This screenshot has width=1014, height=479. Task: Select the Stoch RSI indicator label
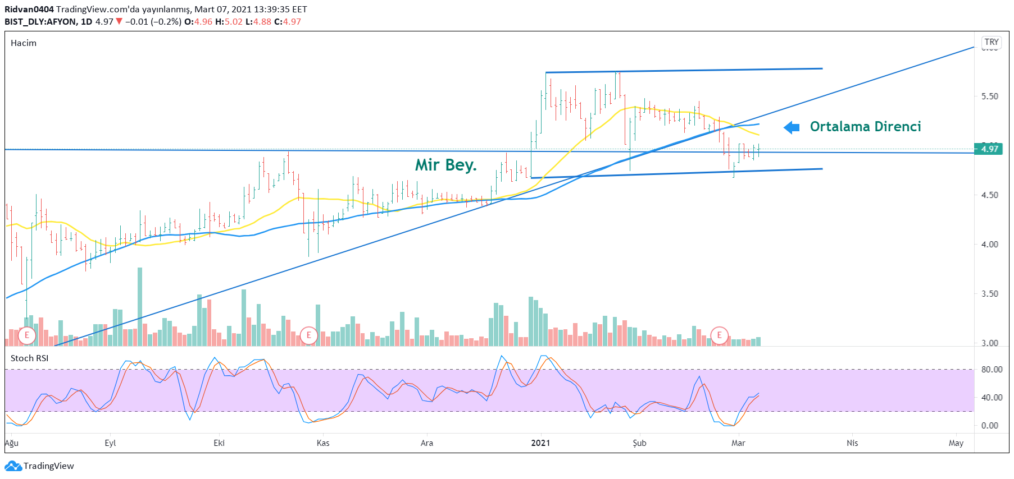pos(30,358)
